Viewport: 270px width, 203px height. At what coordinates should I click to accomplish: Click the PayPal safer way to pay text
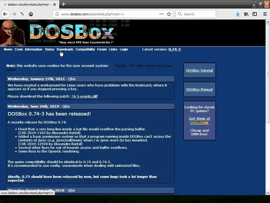click(x=143, y=66)
